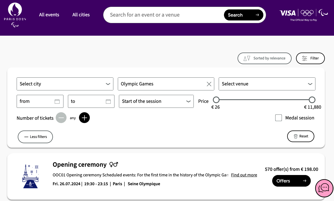Expand the Select city dropdown
This screenshot has height=201, width=334.
65,84
